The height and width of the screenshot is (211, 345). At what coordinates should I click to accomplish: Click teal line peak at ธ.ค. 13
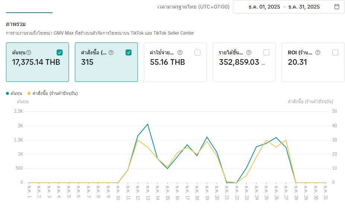(148, 124)
